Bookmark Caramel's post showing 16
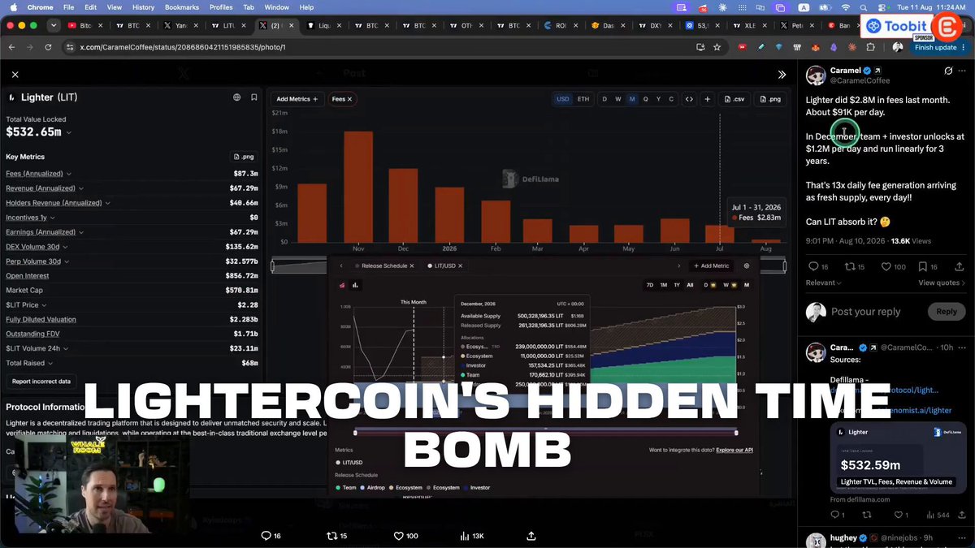Screen dimensions: 975x548 click(922, 266)
